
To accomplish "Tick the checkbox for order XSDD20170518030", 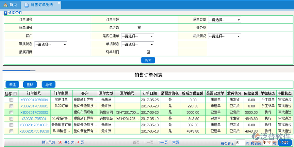I will click(11, 131).
